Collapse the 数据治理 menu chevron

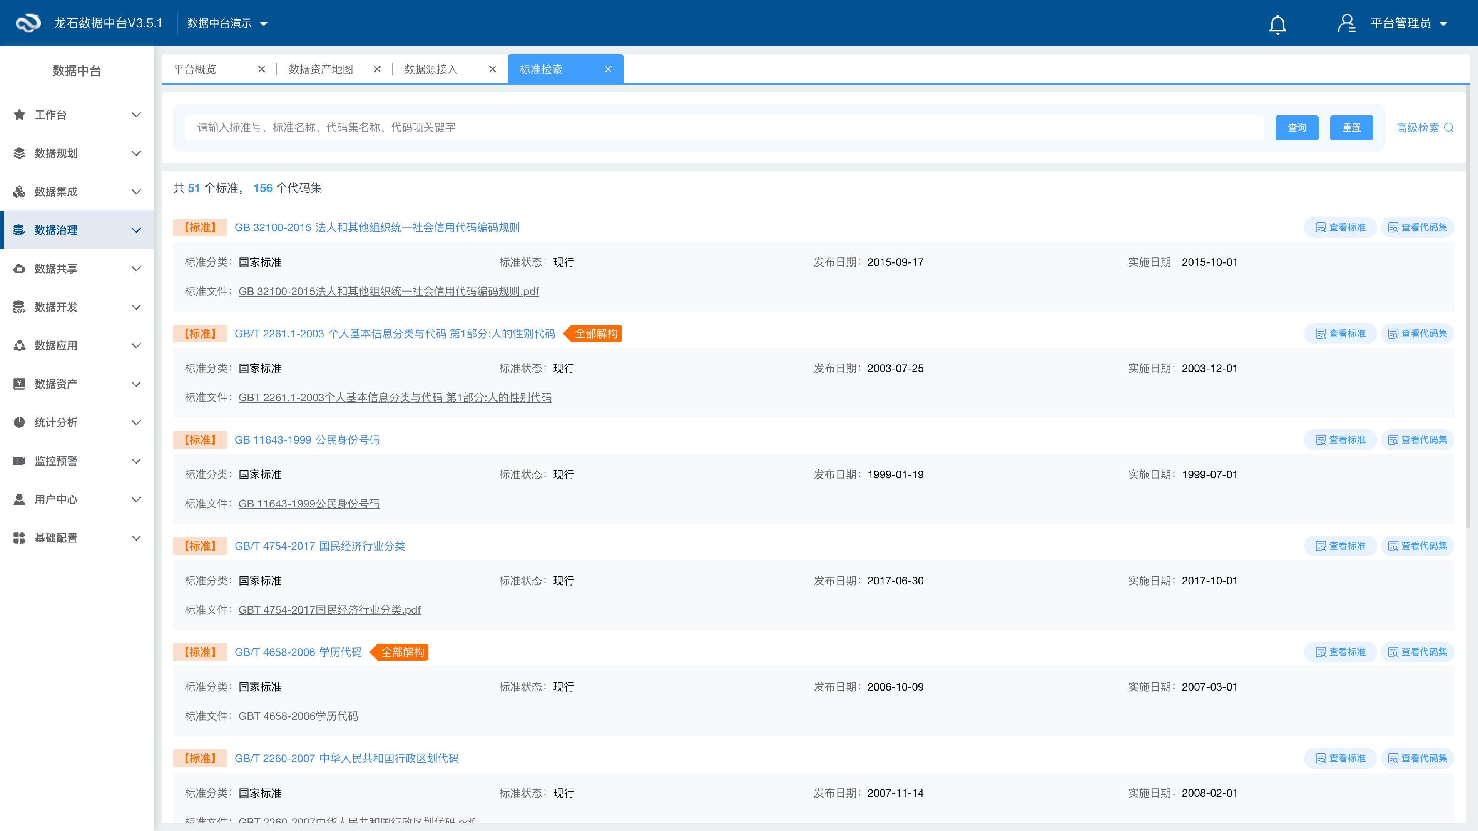coord(136,230)
